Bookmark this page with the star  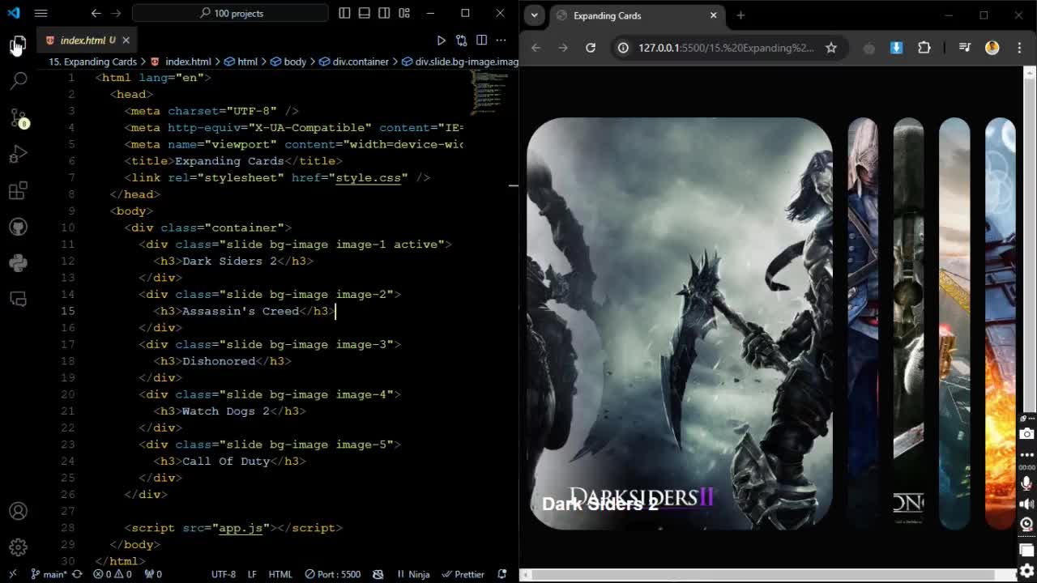831,48
